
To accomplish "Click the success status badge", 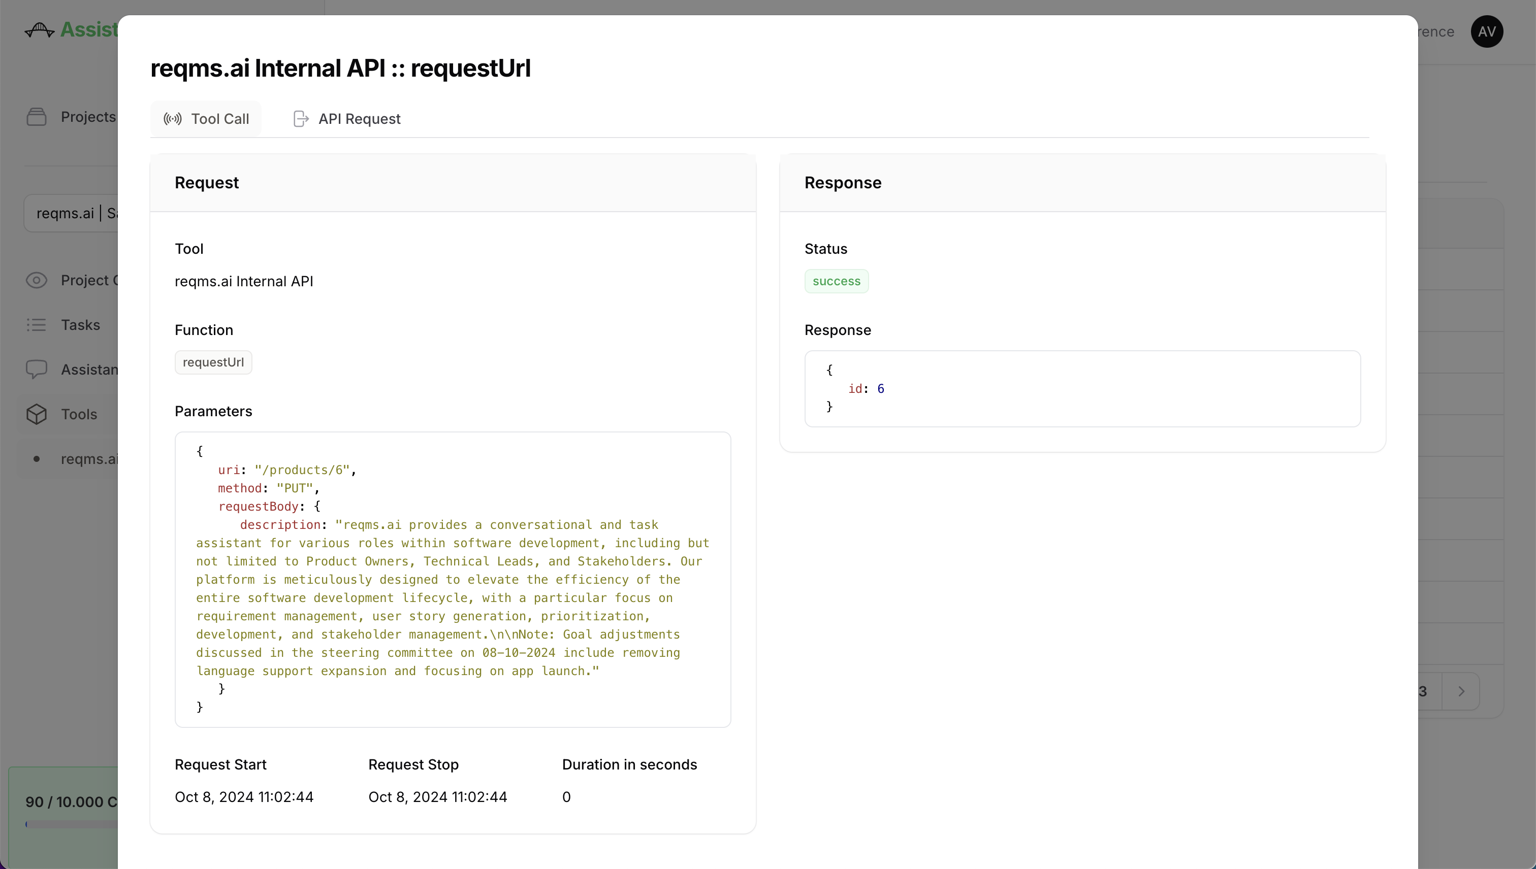I will (837, 281).
